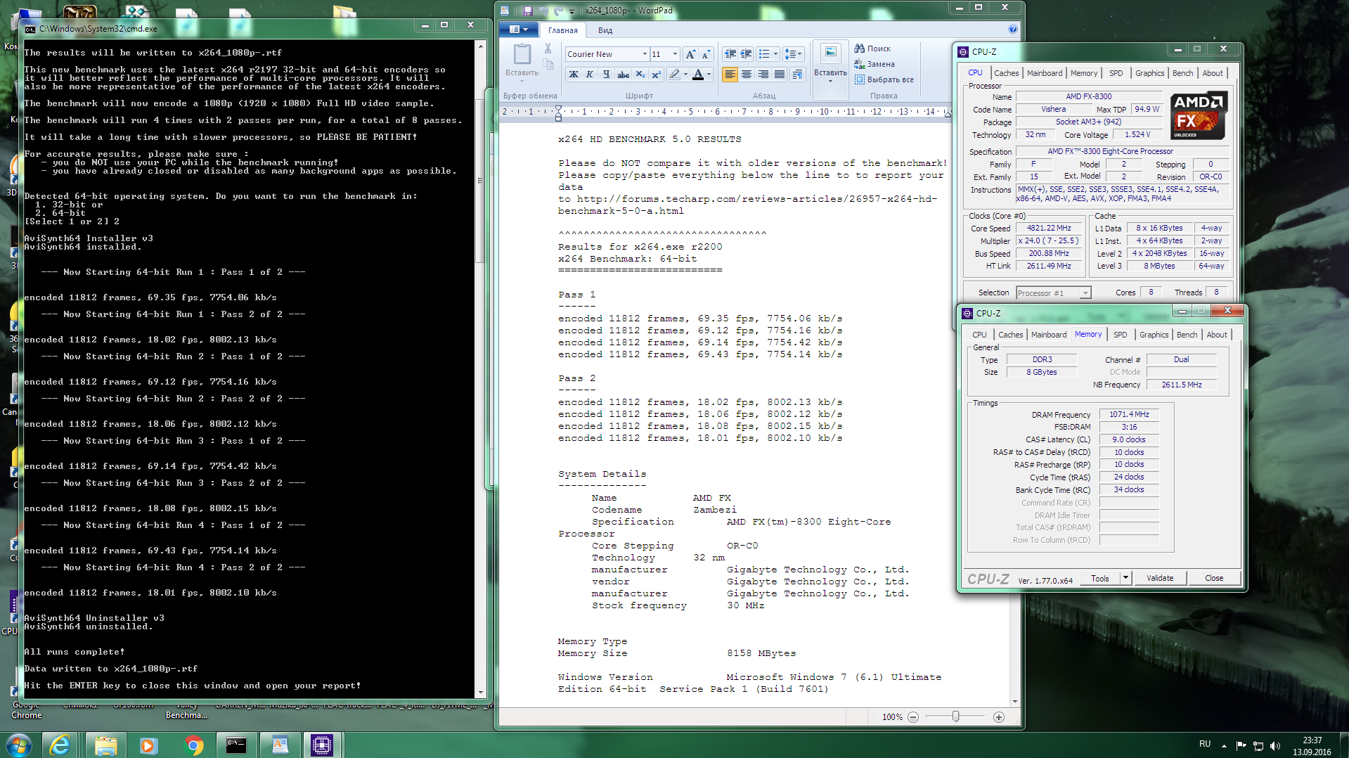
Task: Open SPD tab in lower CPU-Z window
Action: pos(1120,335)
